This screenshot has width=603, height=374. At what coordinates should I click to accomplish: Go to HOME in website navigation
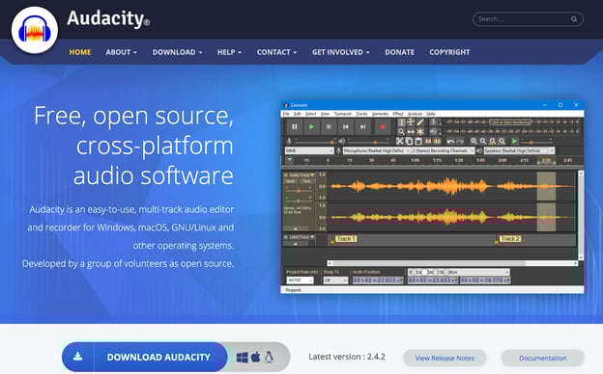click(x=80, y=52)
